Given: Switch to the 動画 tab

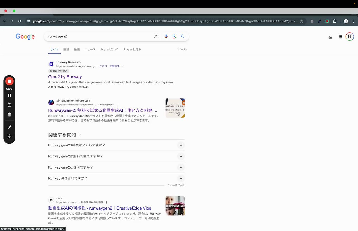Looking at the screenshot, I should pos(77,49).
